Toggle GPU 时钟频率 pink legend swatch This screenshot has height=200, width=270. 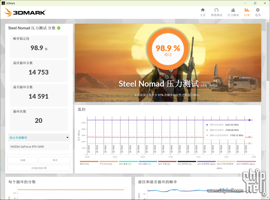pyautogui.click(x=246, y=161)
